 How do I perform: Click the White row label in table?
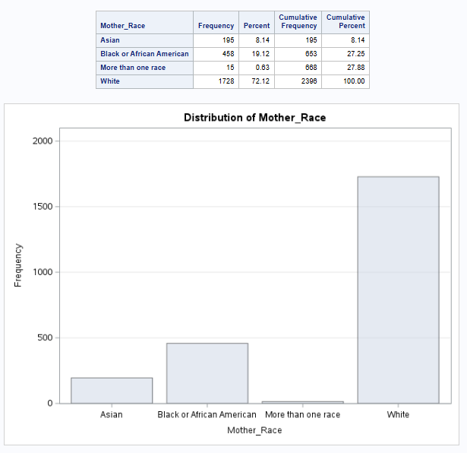point(111,81)
